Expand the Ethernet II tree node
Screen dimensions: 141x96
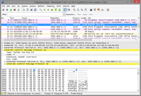pyautogui.click(x=3, y=45)
